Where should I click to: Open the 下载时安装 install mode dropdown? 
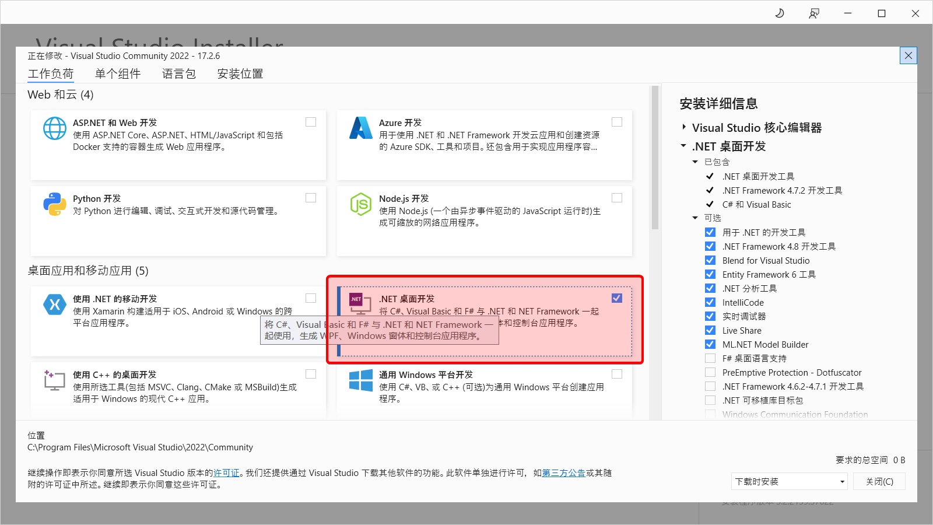790,481
